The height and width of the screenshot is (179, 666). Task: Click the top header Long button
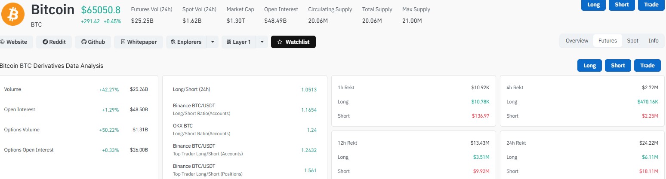(x=593, y=4)
